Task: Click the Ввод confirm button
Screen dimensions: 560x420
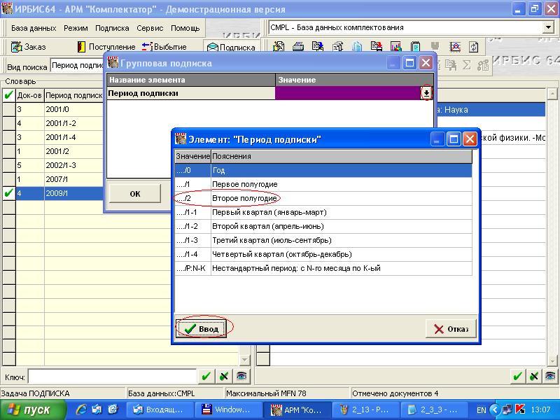Action: 202,328
